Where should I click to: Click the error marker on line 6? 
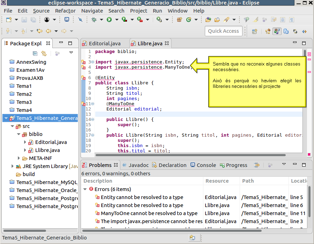(x=83, y=78)
